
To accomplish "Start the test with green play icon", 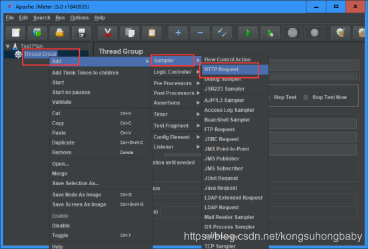I will tap(248, 33).
